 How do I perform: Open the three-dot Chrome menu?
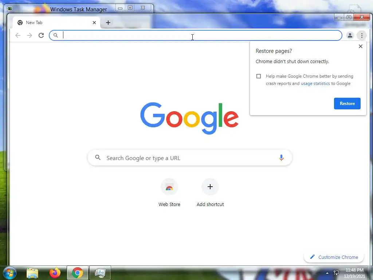click(362, 35)
